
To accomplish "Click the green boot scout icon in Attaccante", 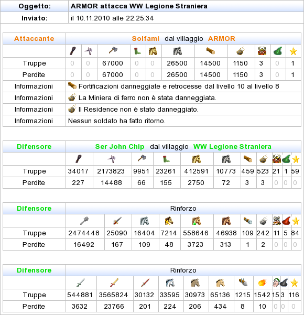I will [x=137, y=51].
